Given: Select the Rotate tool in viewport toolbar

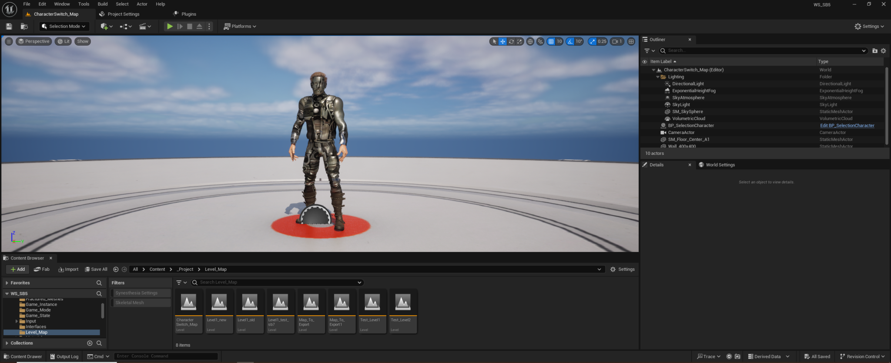Looking at the screenshot, I should [511, 41].
